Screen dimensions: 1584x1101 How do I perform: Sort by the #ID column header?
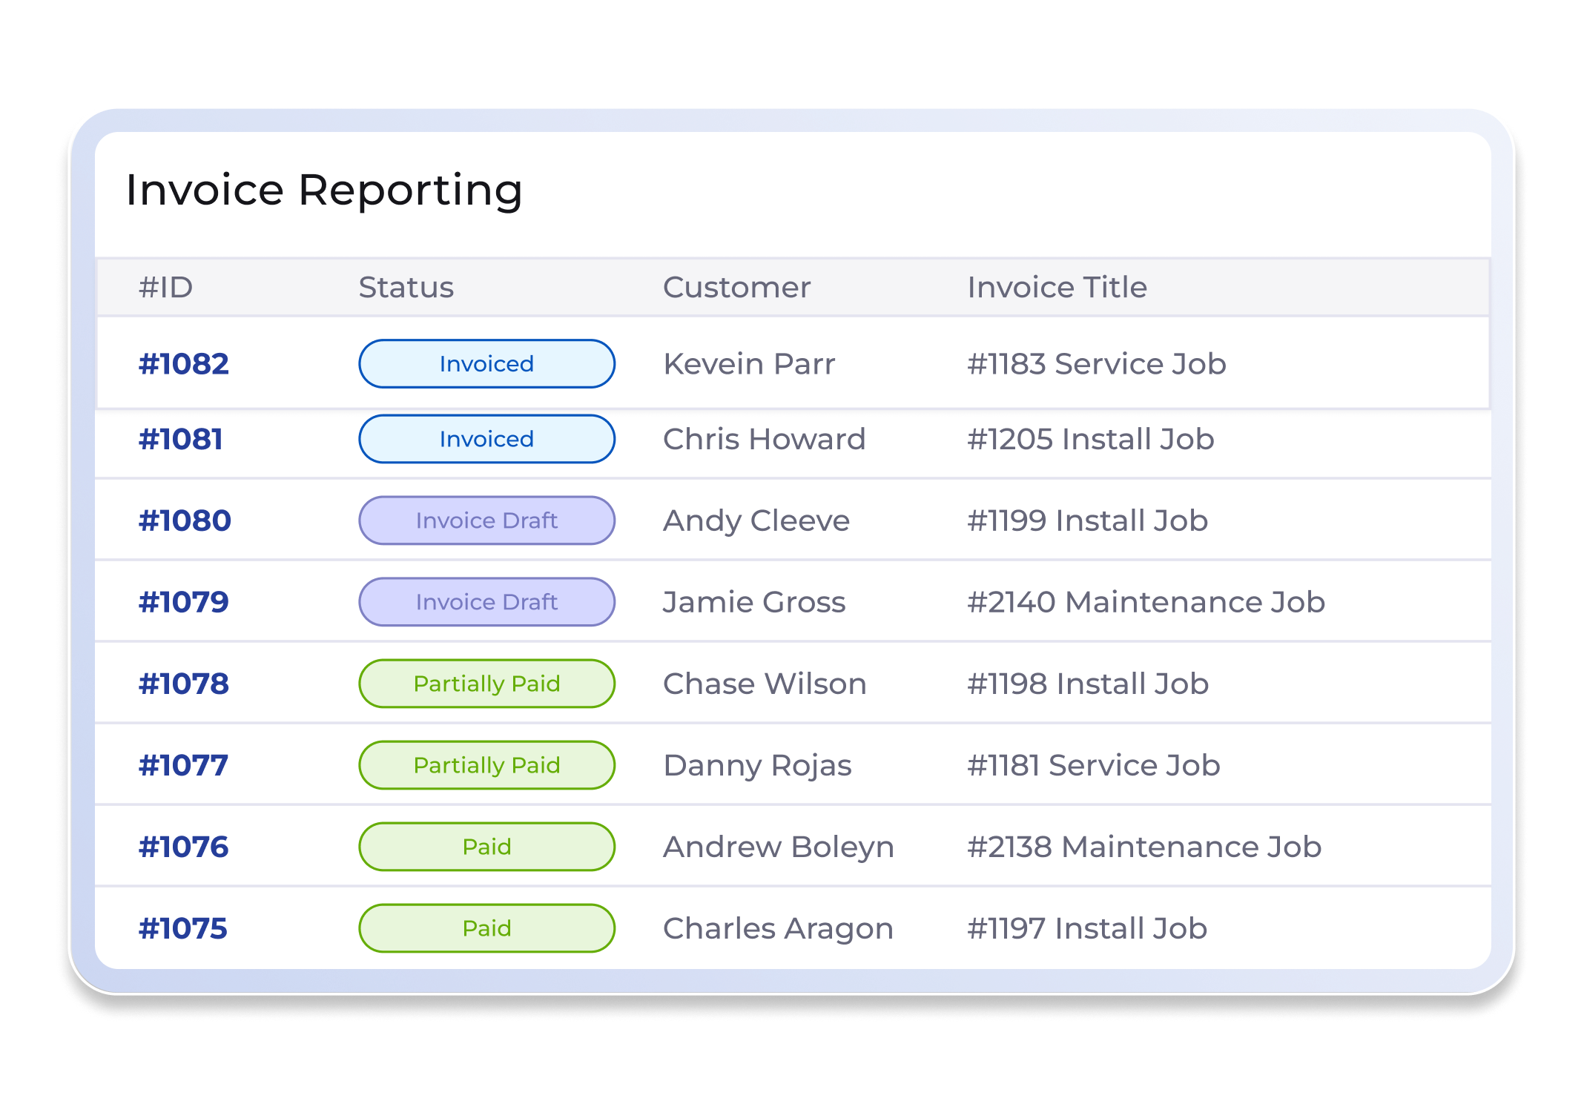(166, 288)
